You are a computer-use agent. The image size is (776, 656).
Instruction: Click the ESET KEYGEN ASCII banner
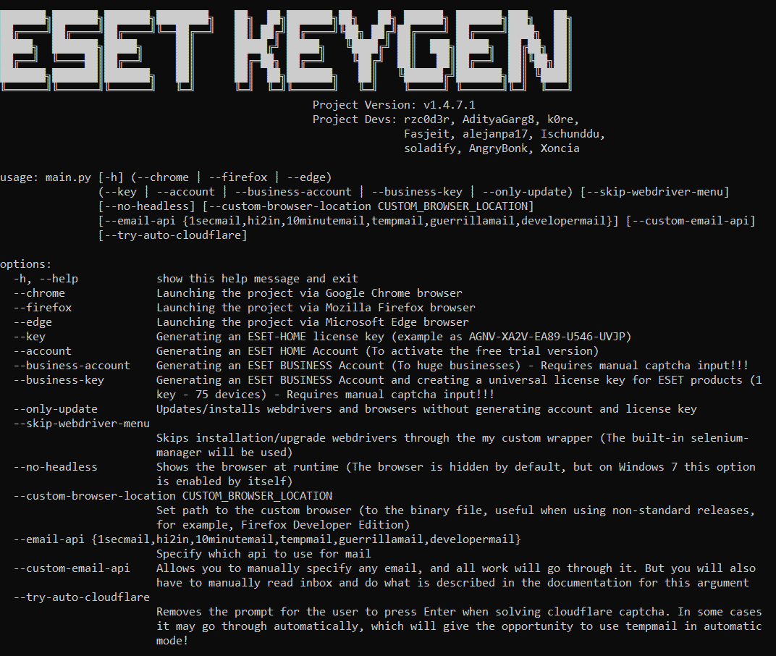pos(285,51)
